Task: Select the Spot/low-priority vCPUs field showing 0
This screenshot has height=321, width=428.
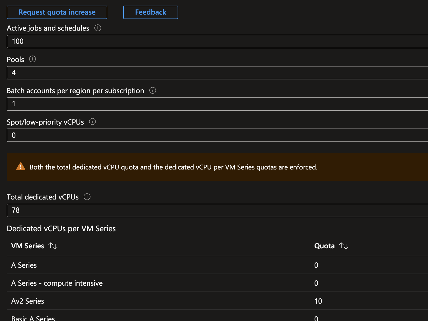Action: [x=217, y=135]
